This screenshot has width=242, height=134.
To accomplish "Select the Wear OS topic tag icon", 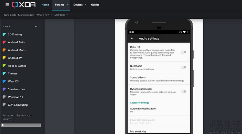I will click(4, 81).
